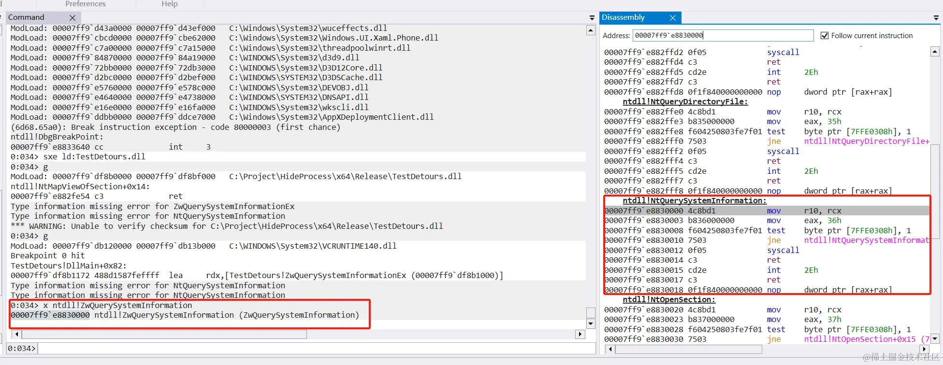Click the ntdll!DbgBreakPoint line
943x365 pixels.
pos(57,137)
